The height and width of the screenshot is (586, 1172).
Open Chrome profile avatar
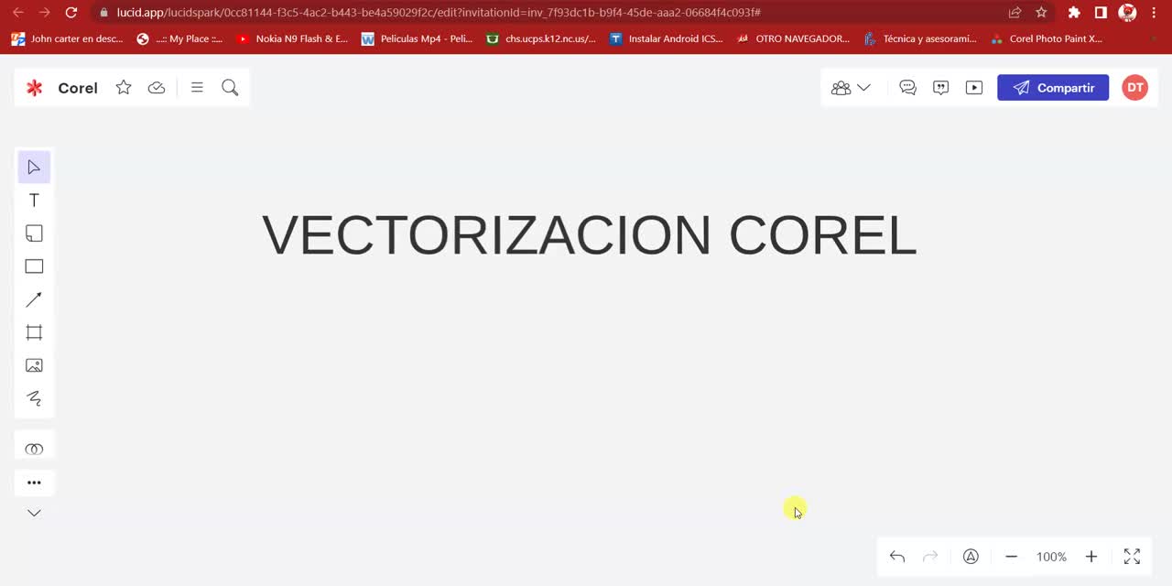pyautogui.click(x=1127, y=12)
